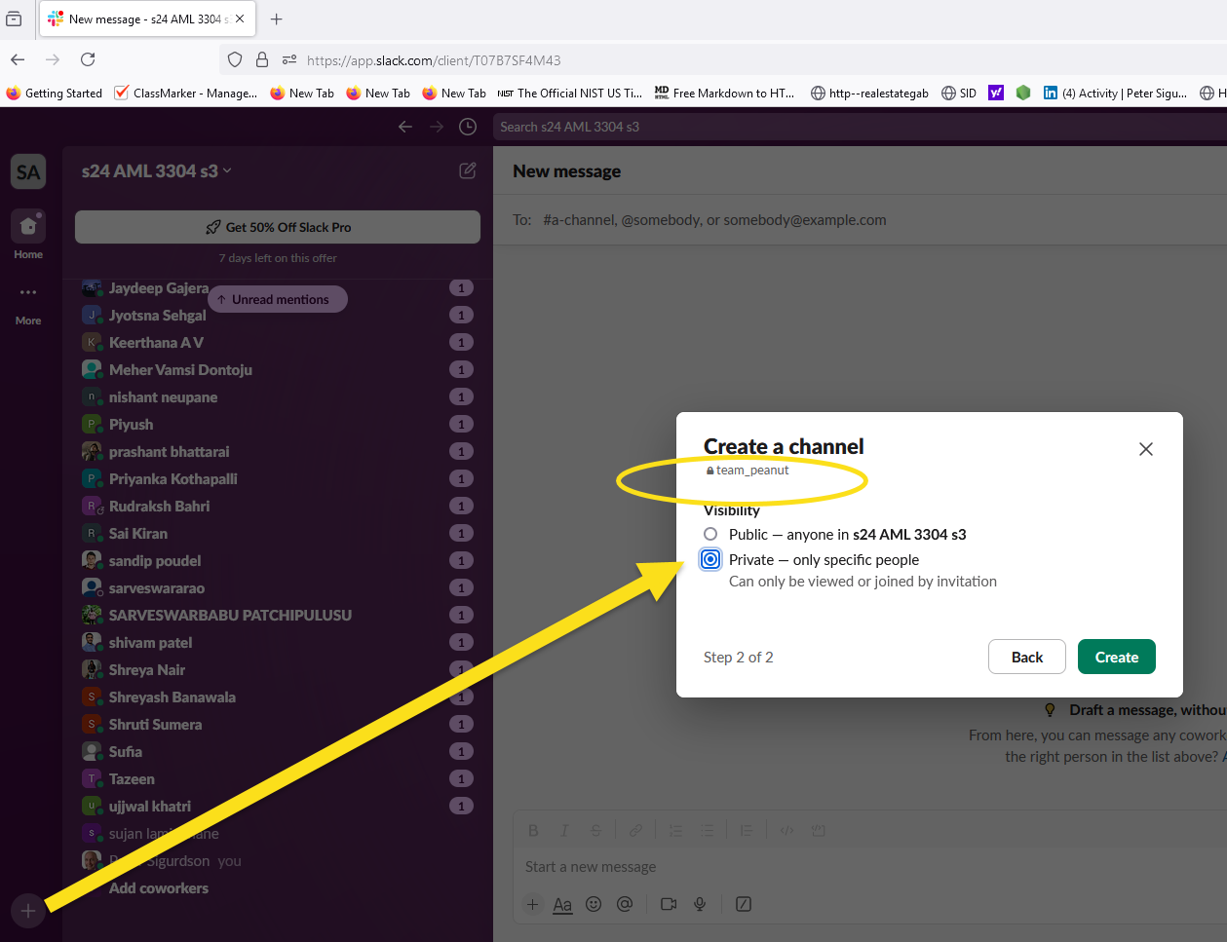
Task: Switch to the New message browser tab
Action: point(148,19)
